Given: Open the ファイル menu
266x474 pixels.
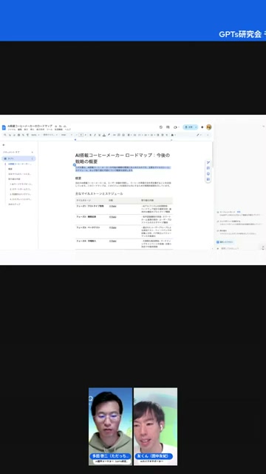Looking at the screenshot, I should coord(12,130).
